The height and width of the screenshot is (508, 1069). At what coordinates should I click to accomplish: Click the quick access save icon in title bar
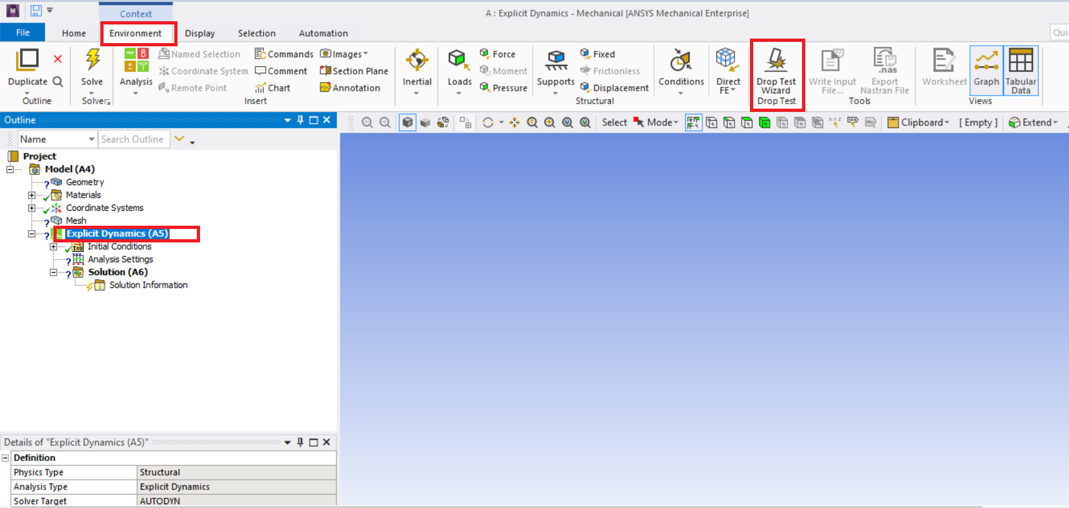click(x=36, y=10)
